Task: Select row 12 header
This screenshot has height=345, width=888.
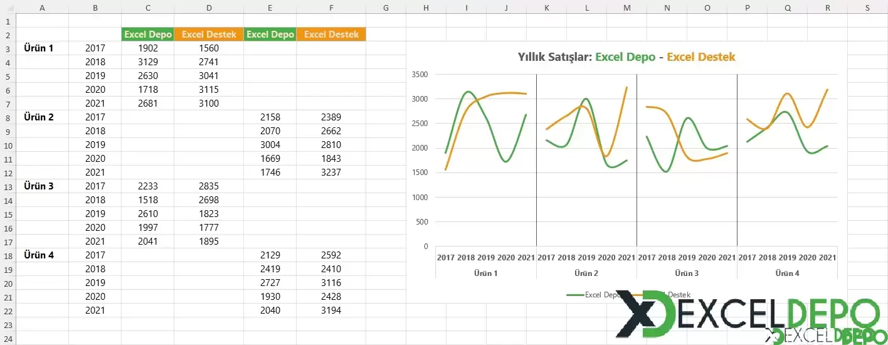Action: [8, 172]
